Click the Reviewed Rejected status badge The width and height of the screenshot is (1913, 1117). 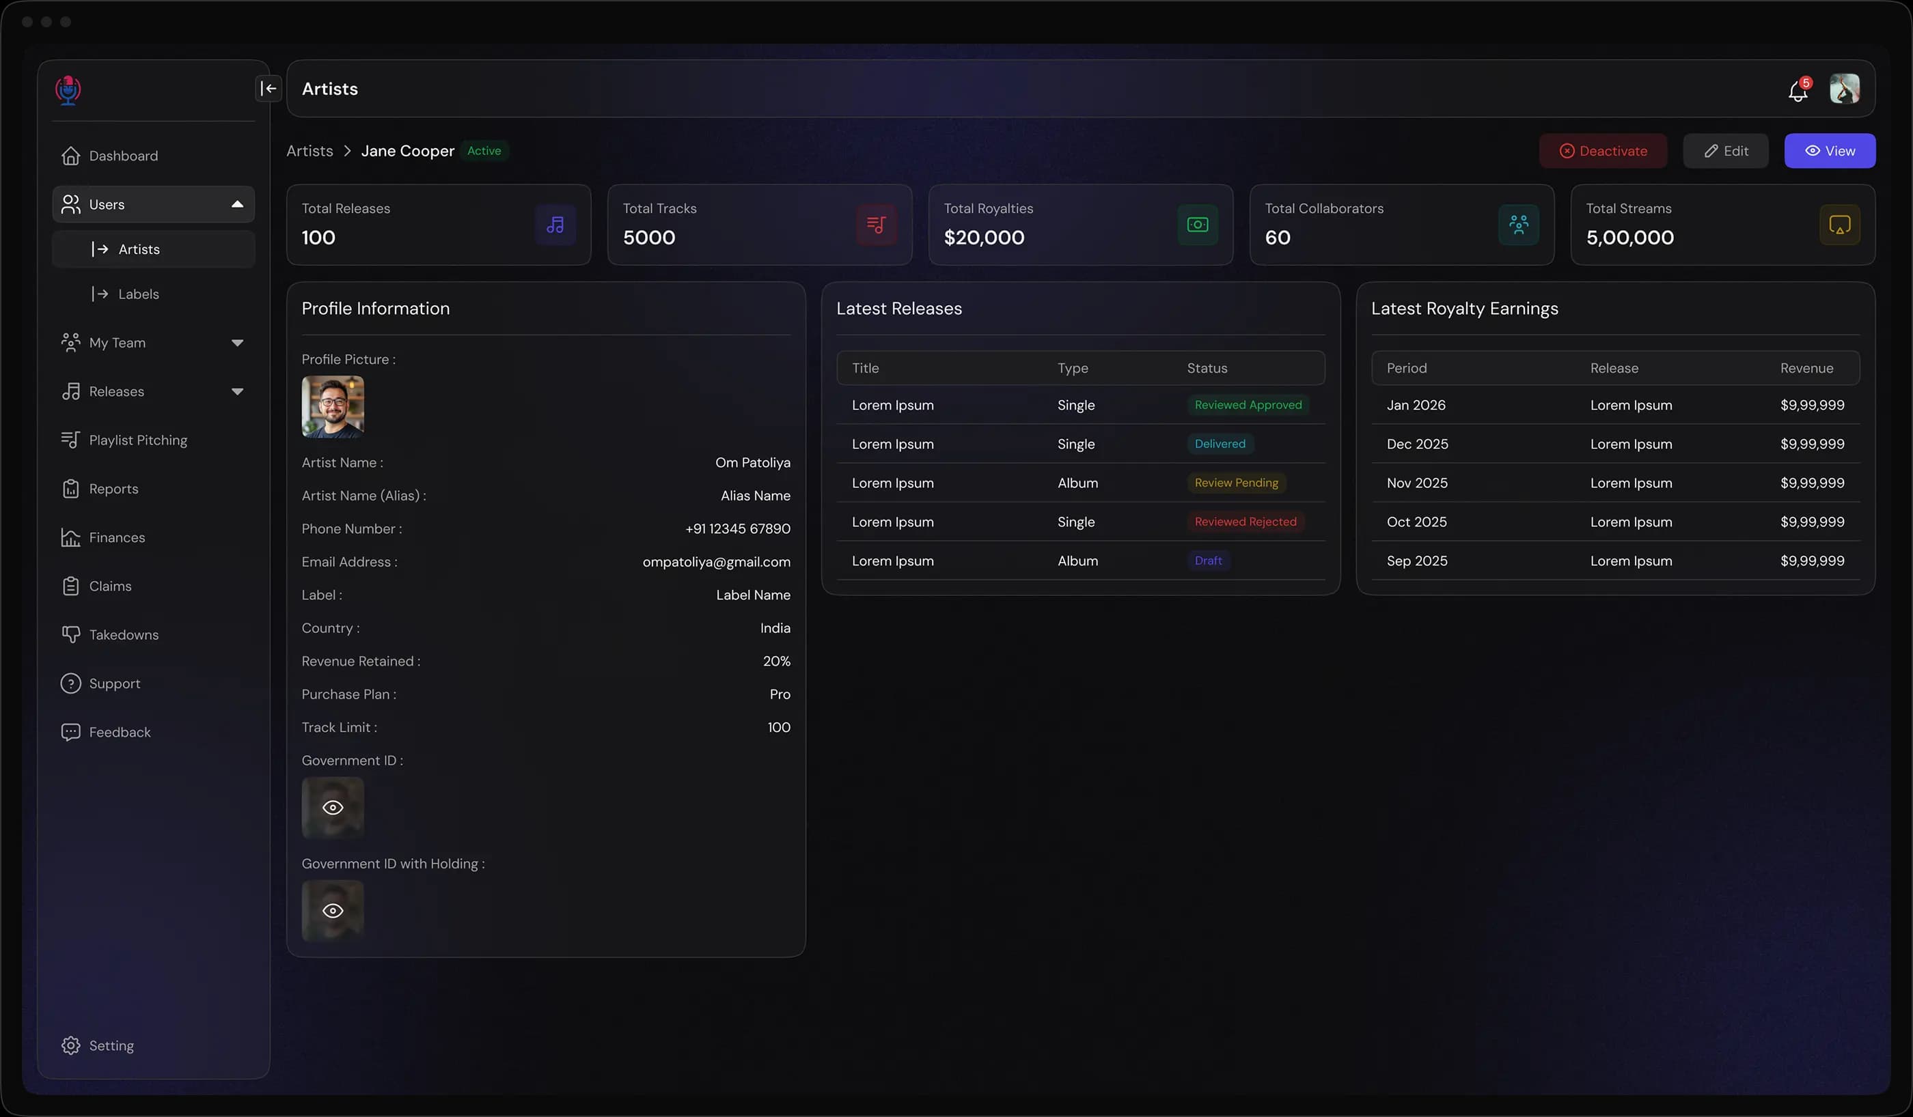coord(1245,522)
